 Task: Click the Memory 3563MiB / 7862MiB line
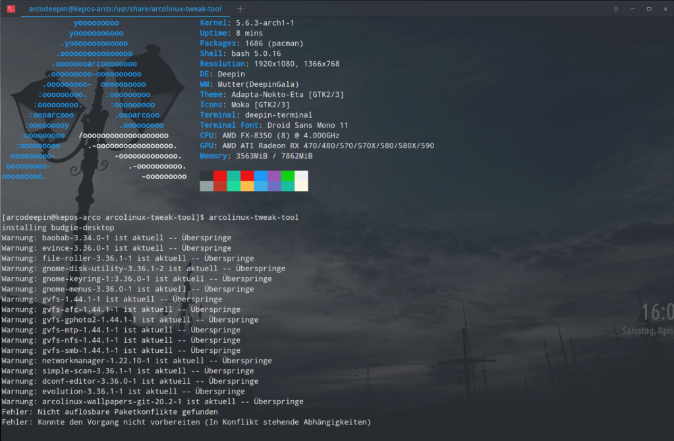256,156
